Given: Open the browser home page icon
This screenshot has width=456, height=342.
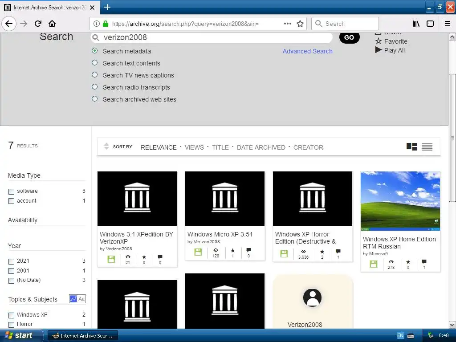Looking at the screenshot, I should (x=52, y=24).
